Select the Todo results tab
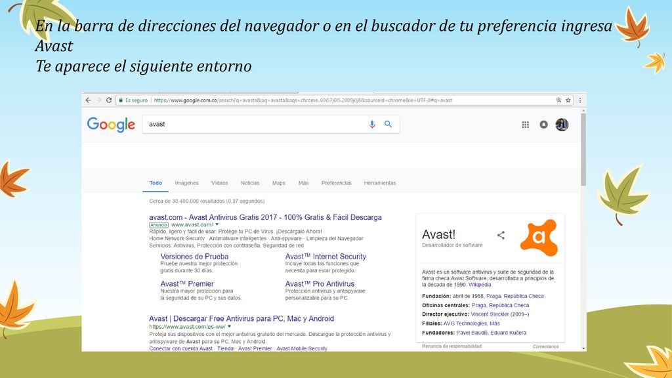The width and height of the screenshot is (672, 378). pyautogui.click(x=156, y=183)
